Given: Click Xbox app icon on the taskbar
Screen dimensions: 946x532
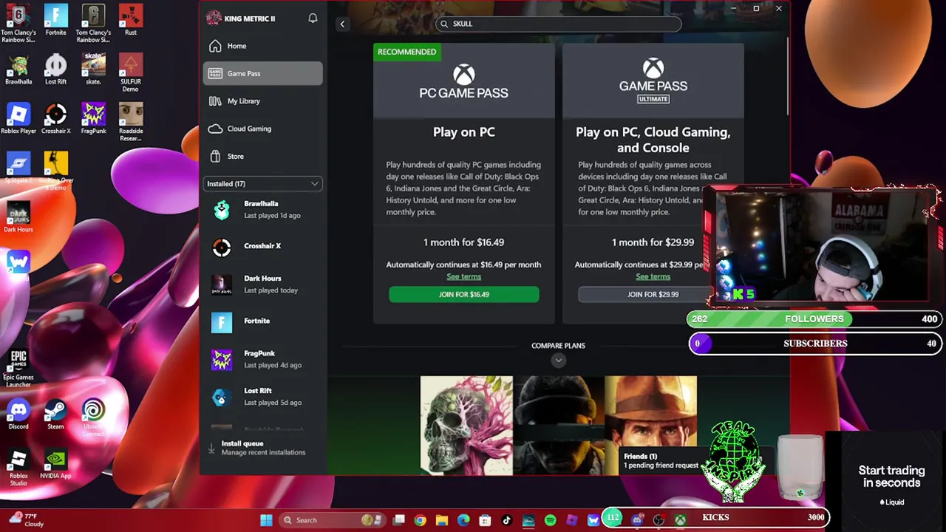Looking at the screenshot, I should tap(680, 520).
